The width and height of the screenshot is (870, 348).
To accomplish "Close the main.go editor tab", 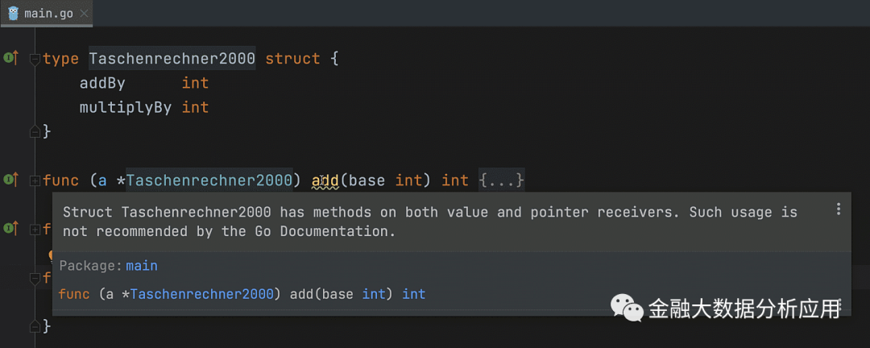I will [x=85, y=14].
